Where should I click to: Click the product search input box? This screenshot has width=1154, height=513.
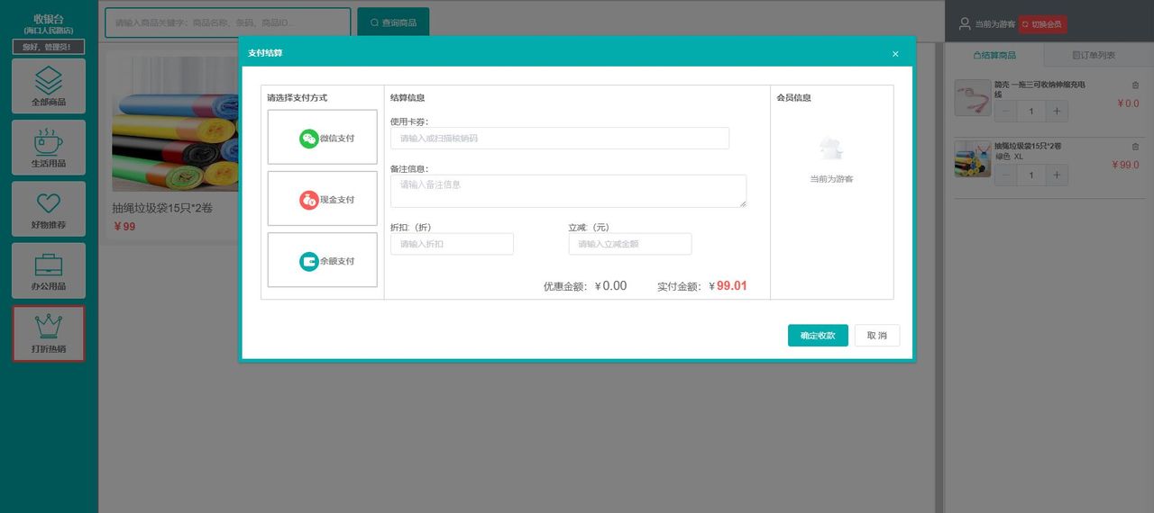[x=228, y=22]
